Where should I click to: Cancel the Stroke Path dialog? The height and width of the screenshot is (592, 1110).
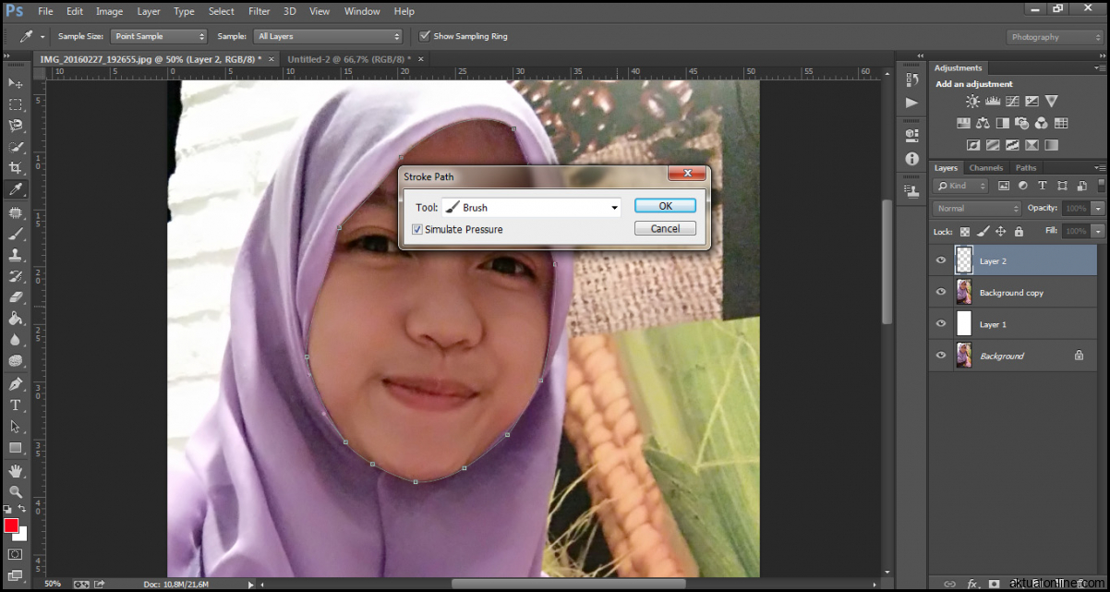pos(665,228)
